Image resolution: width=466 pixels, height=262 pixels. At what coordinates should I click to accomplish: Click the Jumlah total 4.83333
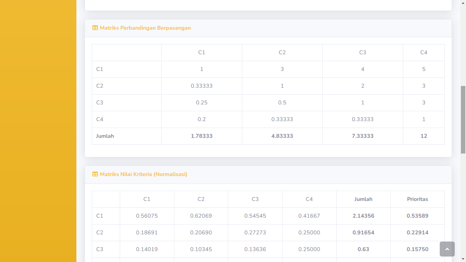tap(282, 136)
